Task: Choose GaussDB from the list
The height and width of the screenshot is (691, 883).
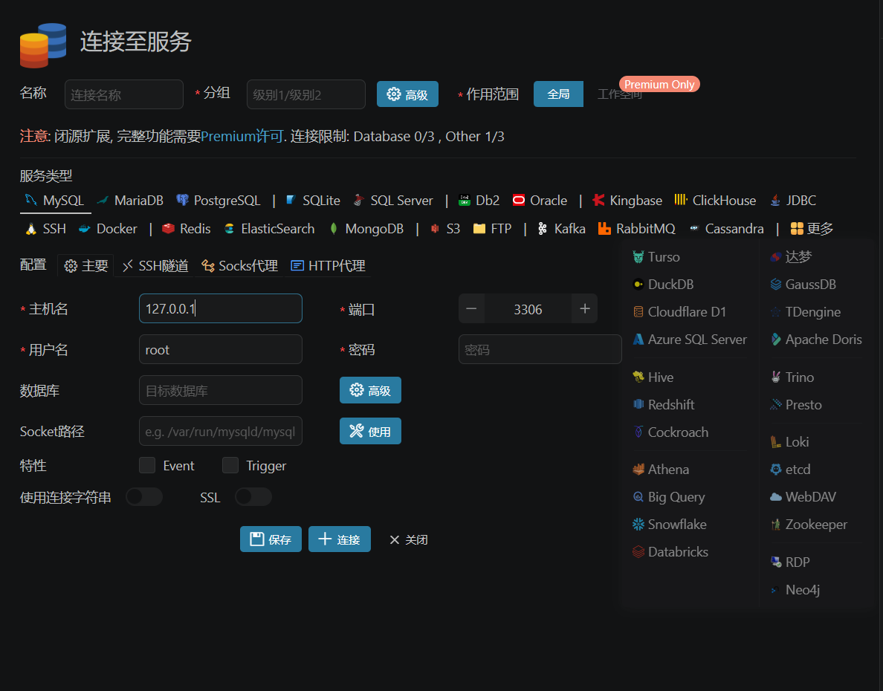Action: coord(803,285)
